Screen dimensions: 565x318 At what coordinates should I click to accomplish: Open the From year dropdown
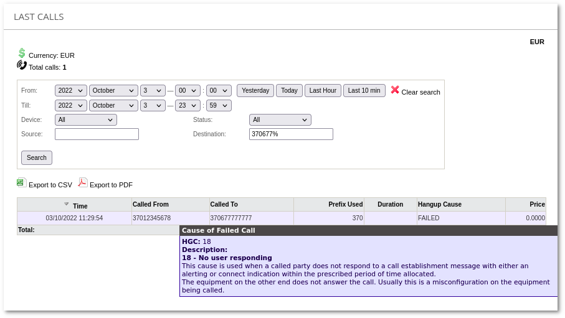coord(70,91)
